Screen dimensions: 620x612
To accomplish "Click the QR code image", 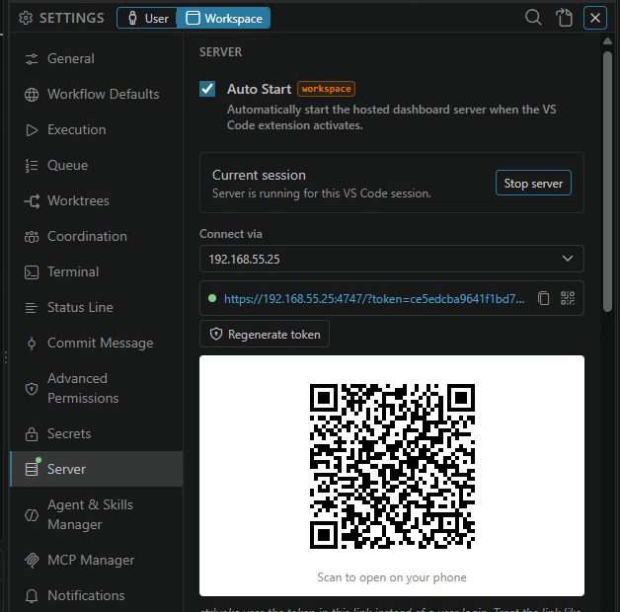I will click(x=392, y=466).
